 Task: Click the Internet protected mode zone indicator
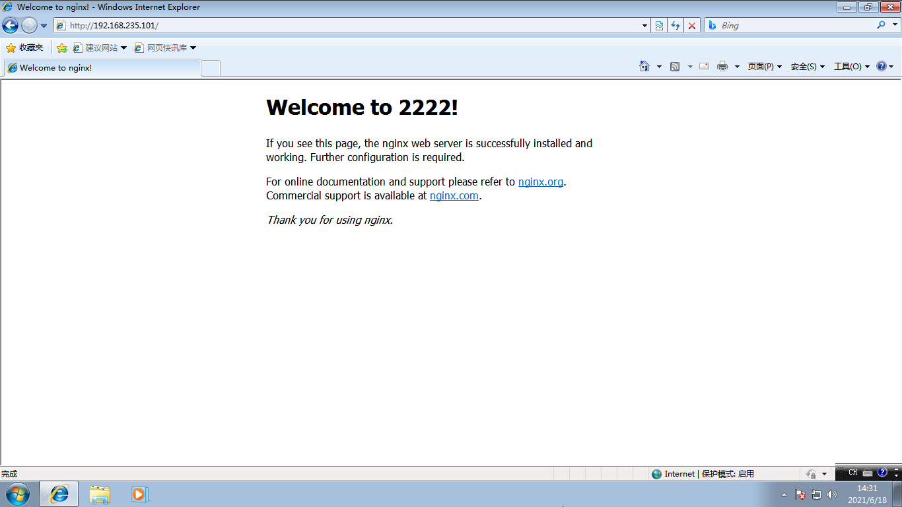point(703,474)
